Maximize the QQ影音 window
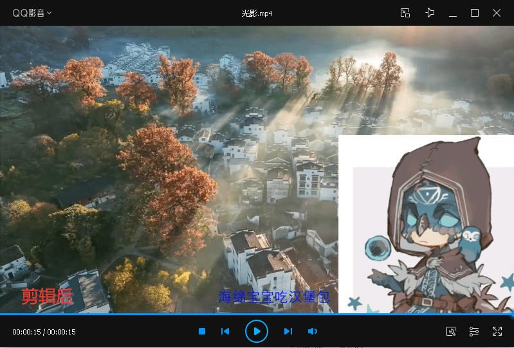The width and height of the screenshot is (514, 348). [475, 13]
